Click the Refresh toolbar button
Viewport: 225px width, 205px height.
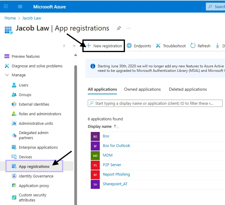point(200,46)
